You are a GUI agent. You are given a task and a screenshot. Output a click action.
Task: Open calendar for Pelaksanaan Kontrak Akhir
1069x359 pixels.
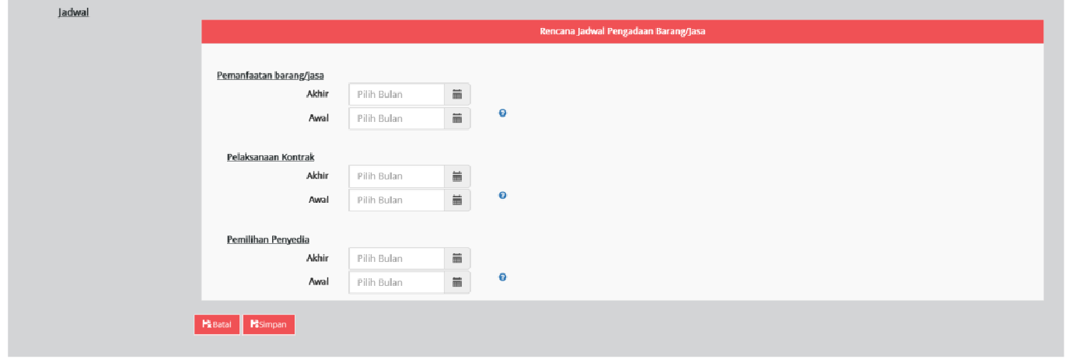[457, 176]
